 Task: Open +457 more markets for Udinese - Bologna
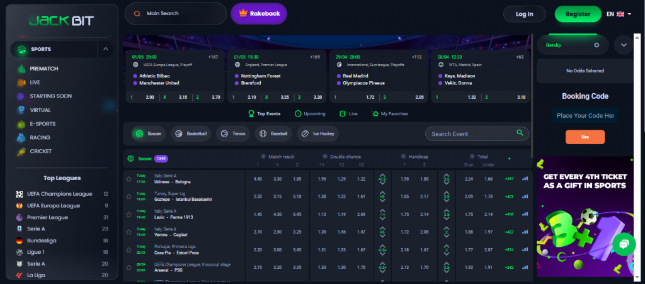point(509,179)
